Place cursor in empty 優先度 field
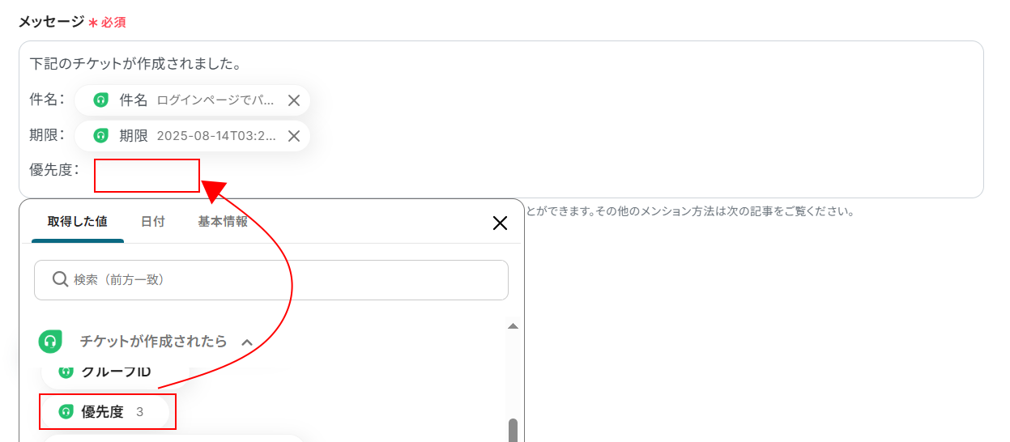Screen dimensions: 1010x442 pyautogui.click(x=147, y=176)
